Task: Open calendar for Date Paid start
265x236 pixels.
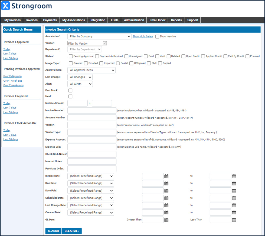Action: coord(166,191)
